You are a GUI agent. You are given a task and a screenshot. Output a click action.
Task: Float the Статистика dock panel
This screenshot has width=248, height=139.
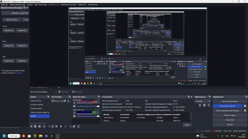(x=189, y=97)
